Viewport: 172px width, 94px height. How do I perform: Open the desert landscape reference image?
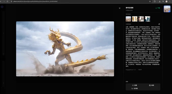click(x=128, y=19)
